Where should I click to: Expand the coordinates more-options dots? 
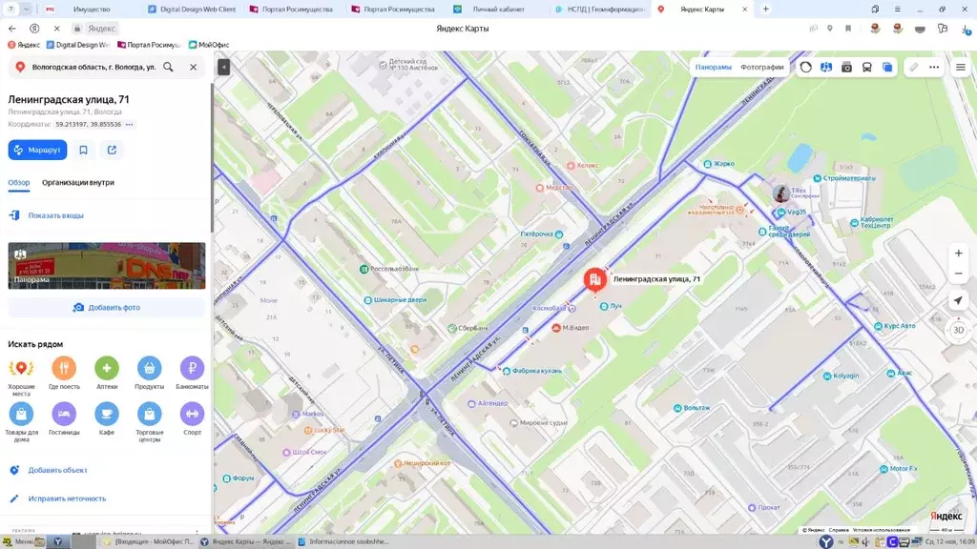pos(130,125)
